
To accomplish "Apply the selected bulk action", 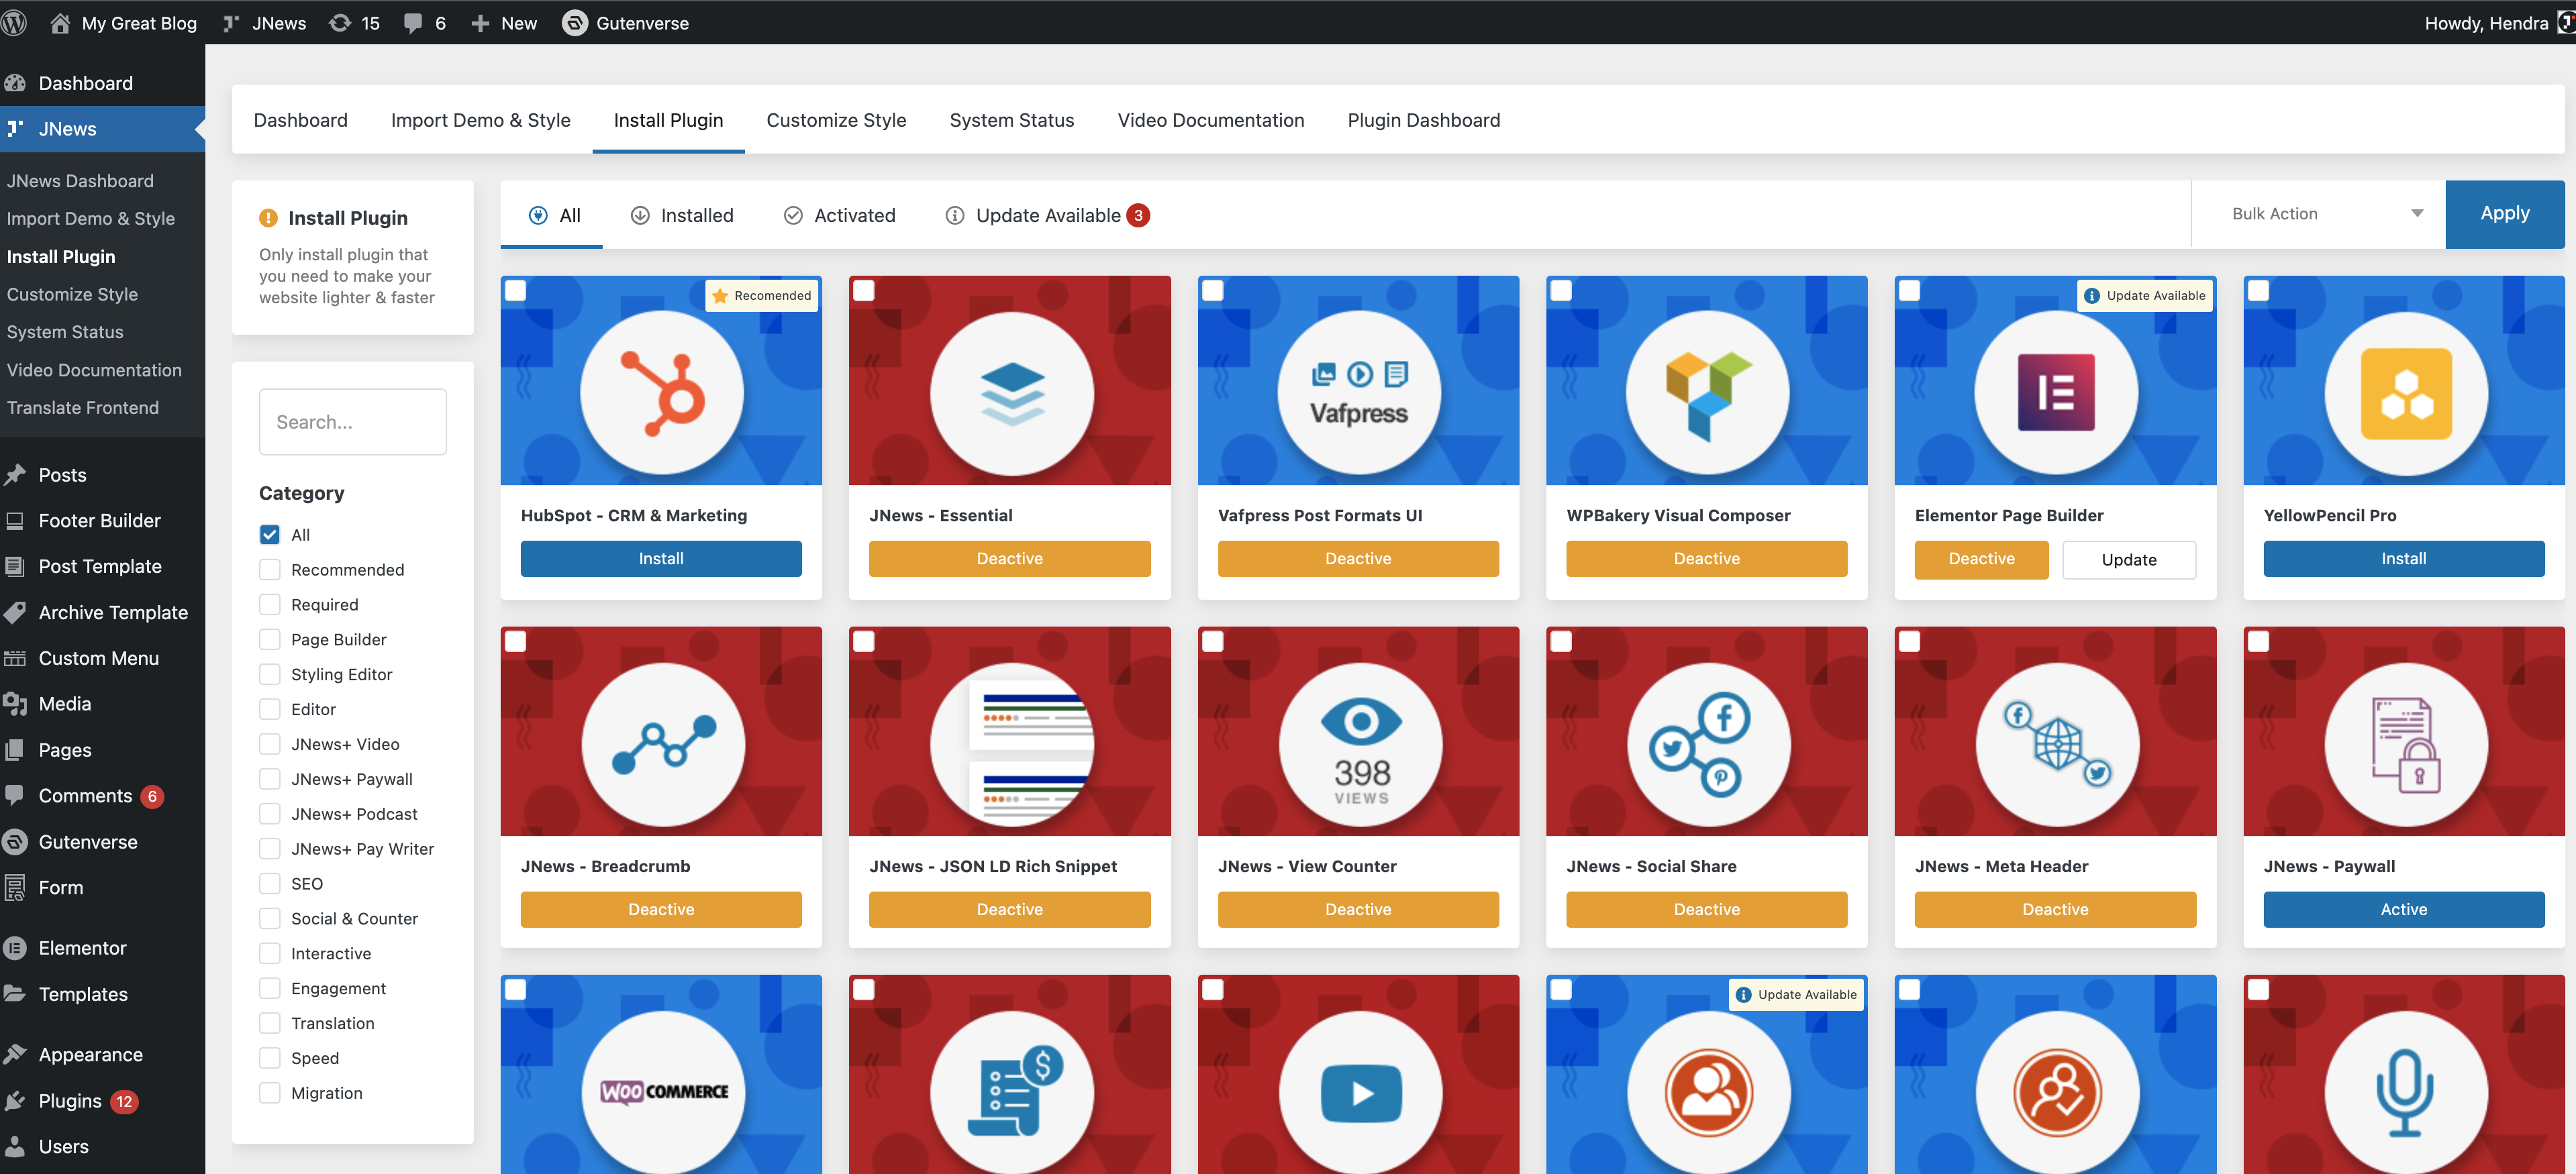I will (2505, 214).
